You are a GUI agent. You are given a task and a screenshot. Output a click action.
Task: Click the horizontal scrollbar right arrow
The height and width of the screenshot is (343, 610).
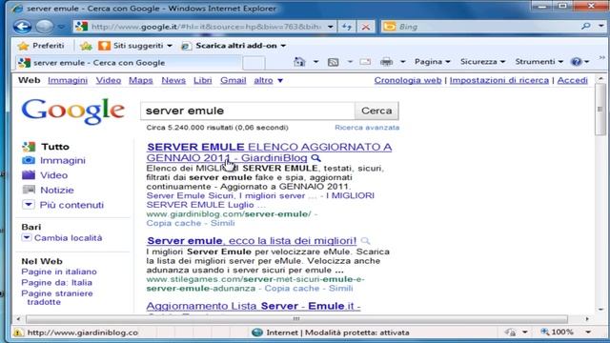[x=587, y=319]
